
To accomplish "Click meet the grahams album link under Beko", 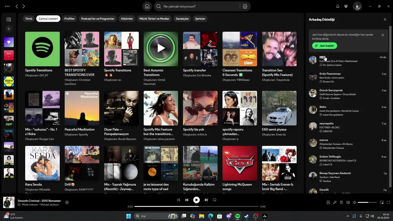I will coord(333,115).
